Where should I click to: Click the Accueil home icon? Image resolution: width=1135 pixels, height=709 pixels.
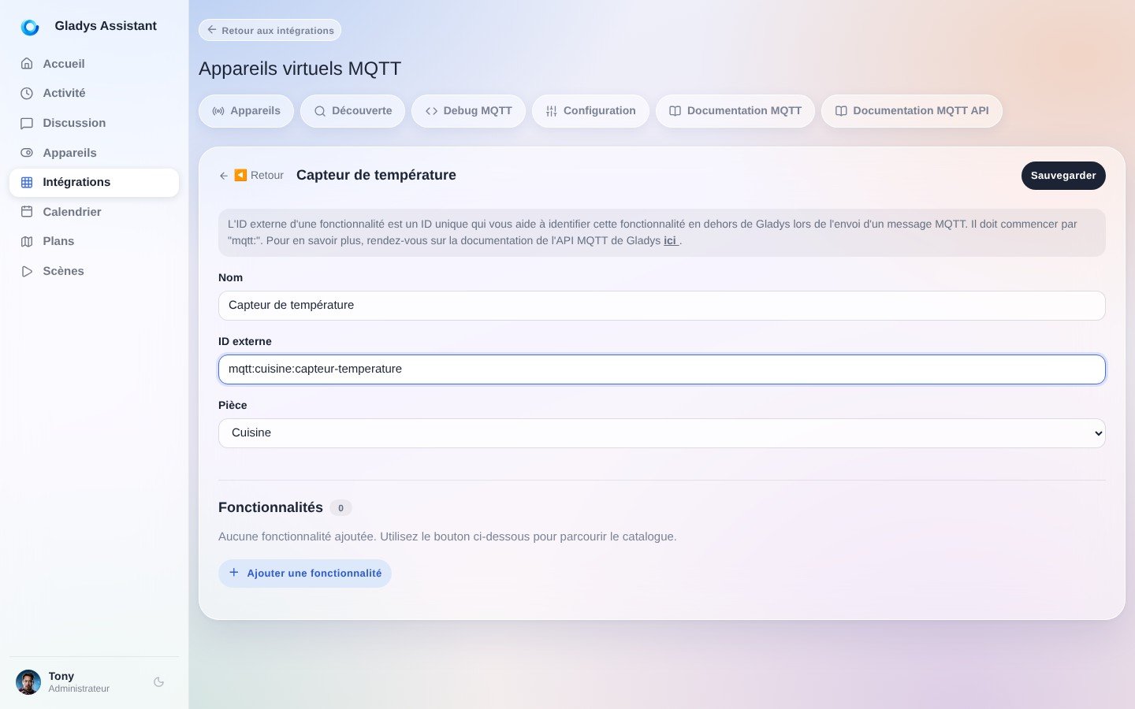[x=27, y=64]
